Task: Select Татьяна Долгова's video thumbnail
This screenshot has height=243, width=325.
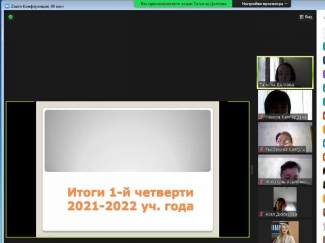Action: point(285,69)
